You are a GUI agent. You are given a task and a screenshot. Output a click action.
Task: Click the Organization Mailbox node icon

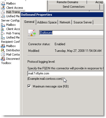pos(3,3)
